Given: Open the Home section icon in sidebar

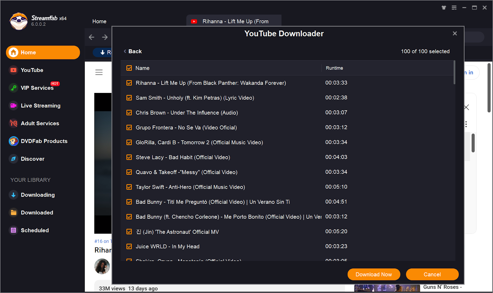Looking at the screenshot, I should [13, 52].
